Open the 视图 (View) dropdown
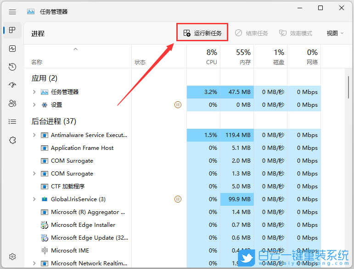Image resolution: width=354 pixels, height=269 pixels. [335, 33]
